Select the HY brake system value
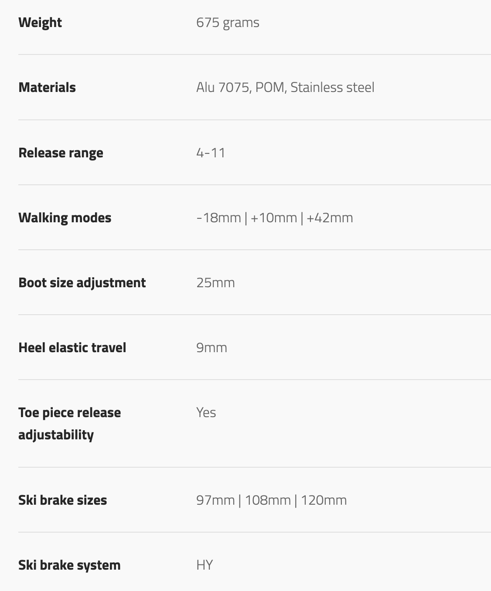Screen dimensions: 491x591 pos(205,565)
